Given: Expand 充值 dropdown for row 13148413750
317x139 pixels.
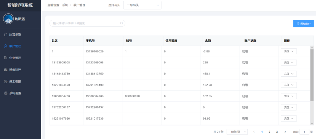Looking at the screenshot, I should click(x=289, y=74).
